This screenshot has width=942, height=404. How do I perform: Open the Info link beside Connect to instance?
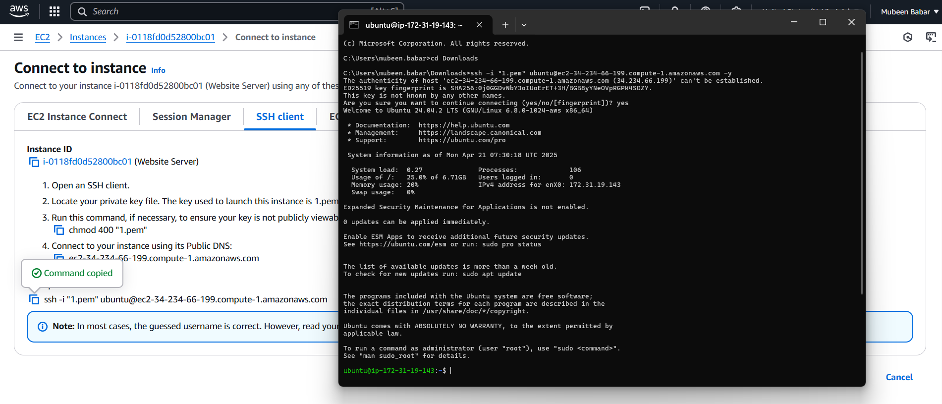point(158,70)
